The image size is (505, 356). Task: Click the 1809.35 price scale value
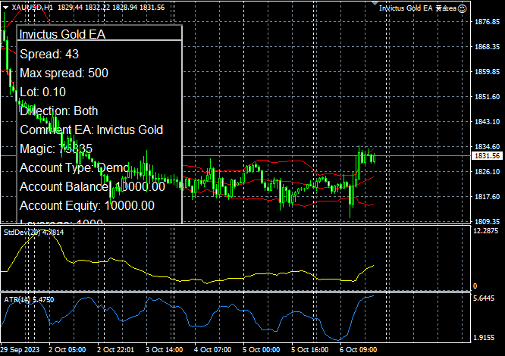488,221
